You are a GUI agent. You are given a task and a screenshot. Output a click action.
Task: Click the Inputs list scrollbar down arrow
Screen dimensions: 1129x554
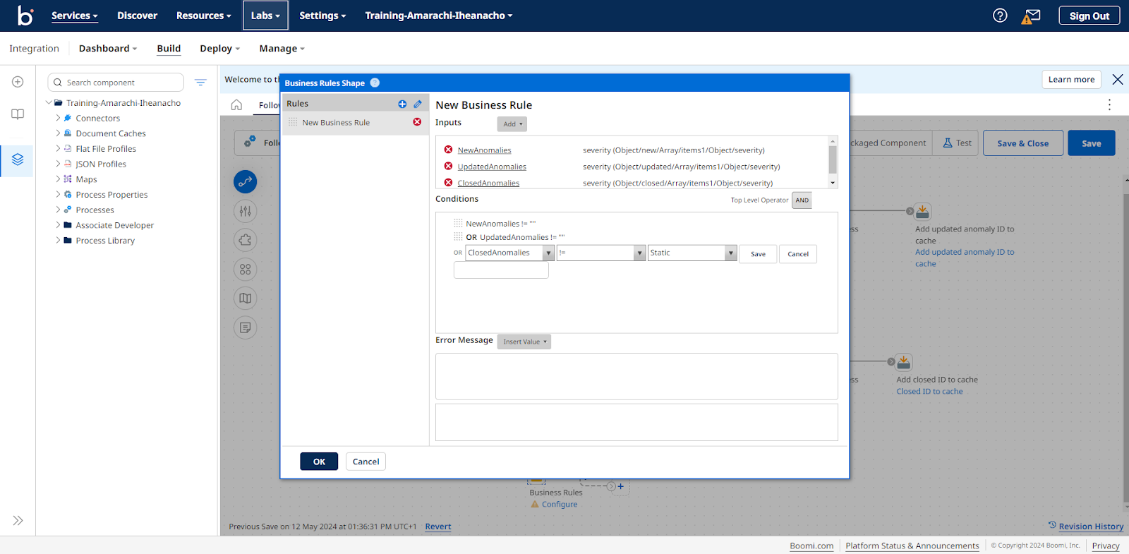[833, 183]
